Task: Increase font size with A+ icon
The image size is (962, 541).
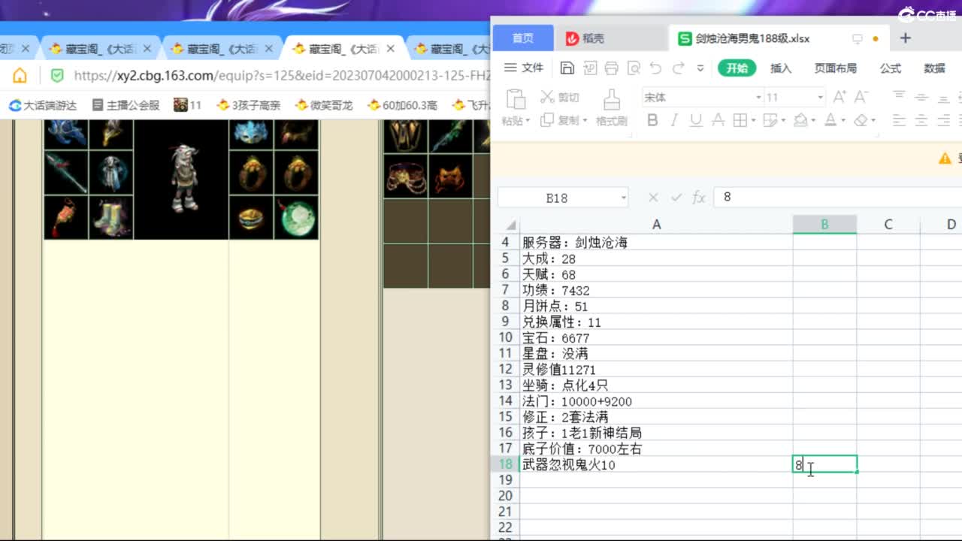Action: pos(839,97)
